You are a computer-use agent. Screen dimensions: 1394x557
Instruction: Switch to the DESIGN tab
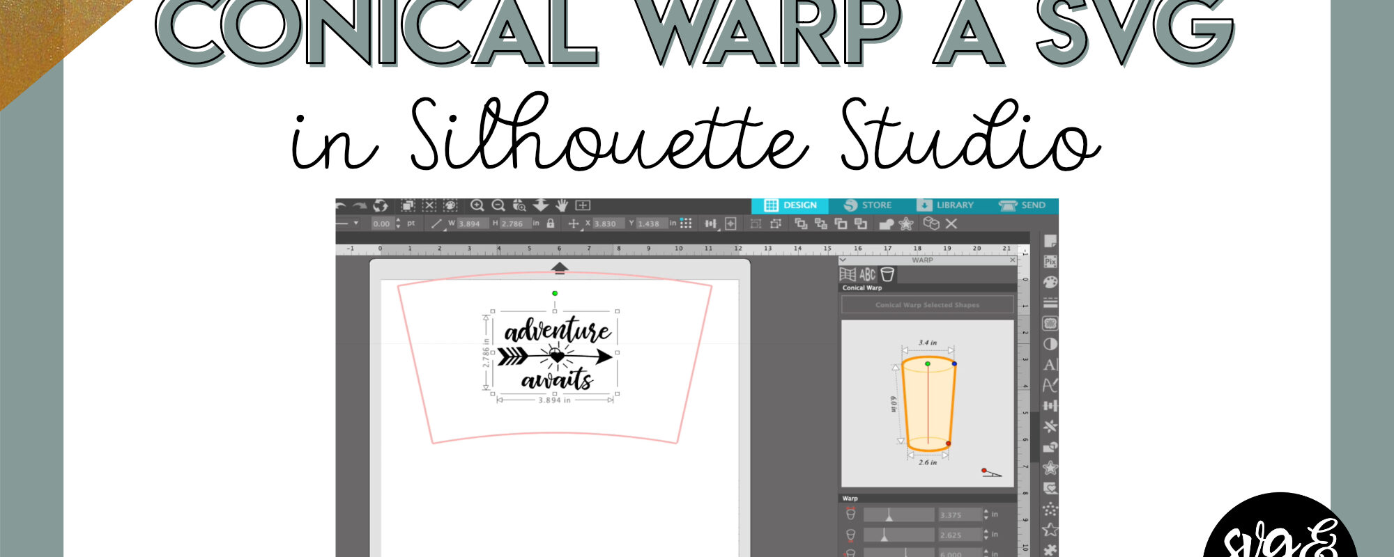tap(790, 205)
